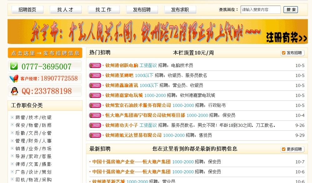Select the 管理/财务/人事 category
The width and height of the screenshot is (312, 183).
tap(33, 141)
